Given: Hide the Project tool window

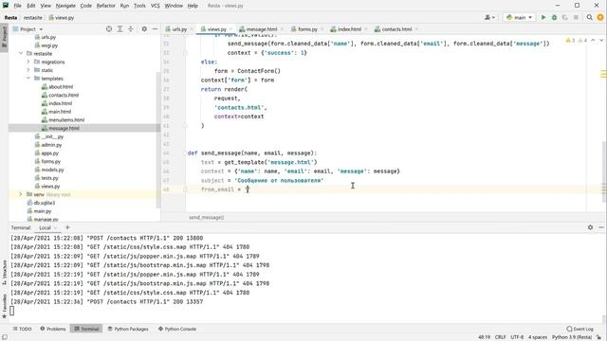Looking at the screenshot, I should (x=155, y=29).
